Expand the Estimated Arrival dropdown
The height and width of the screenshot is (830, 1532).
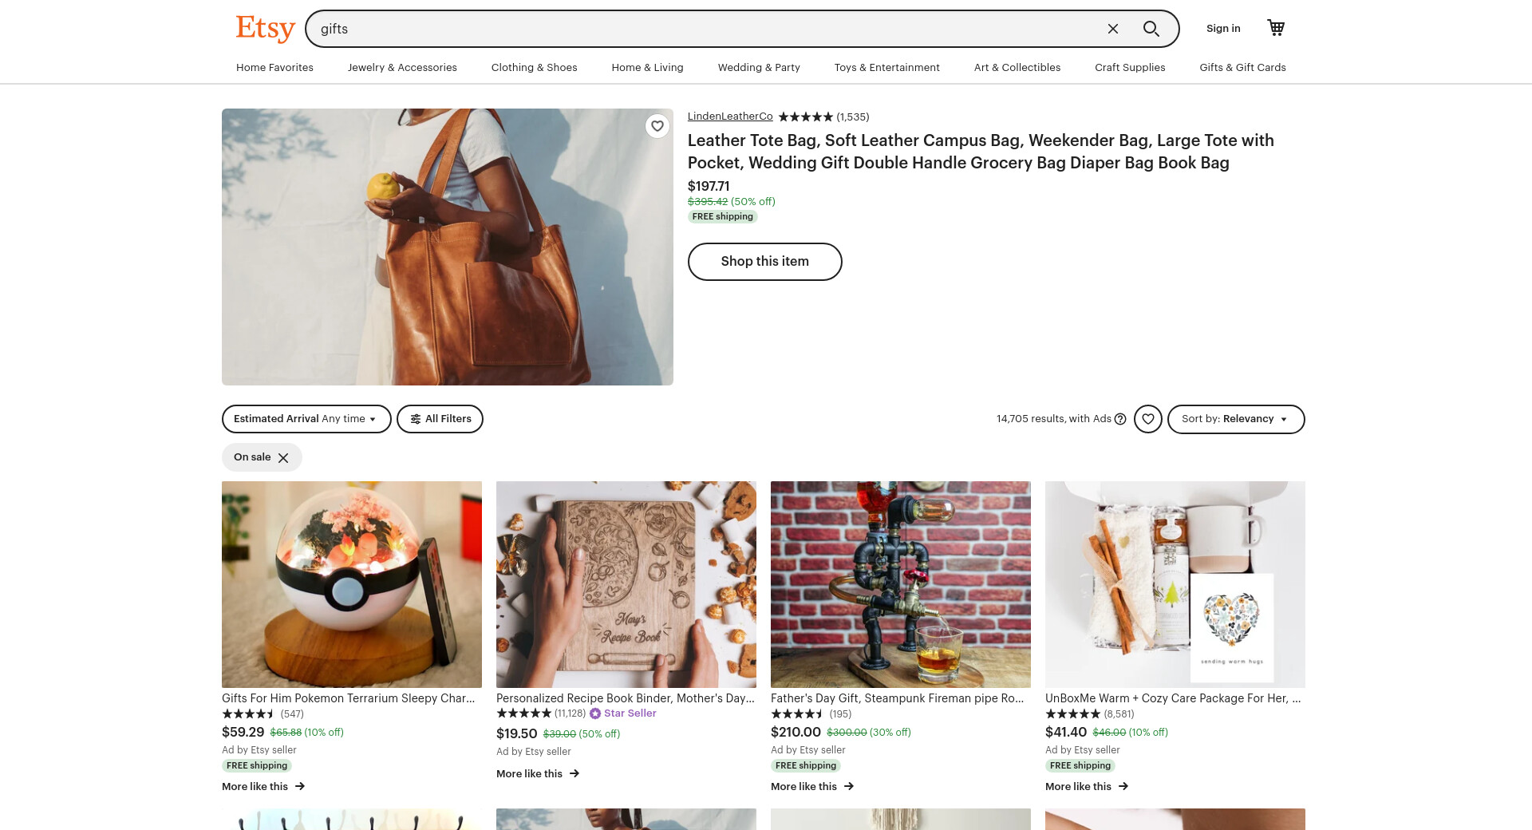coord(306,419)
